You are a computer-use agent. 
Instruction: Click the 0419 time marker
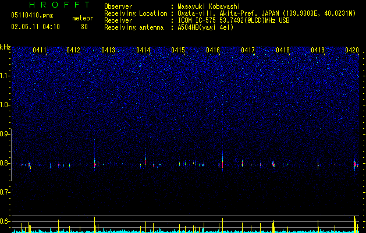[318, 50]
